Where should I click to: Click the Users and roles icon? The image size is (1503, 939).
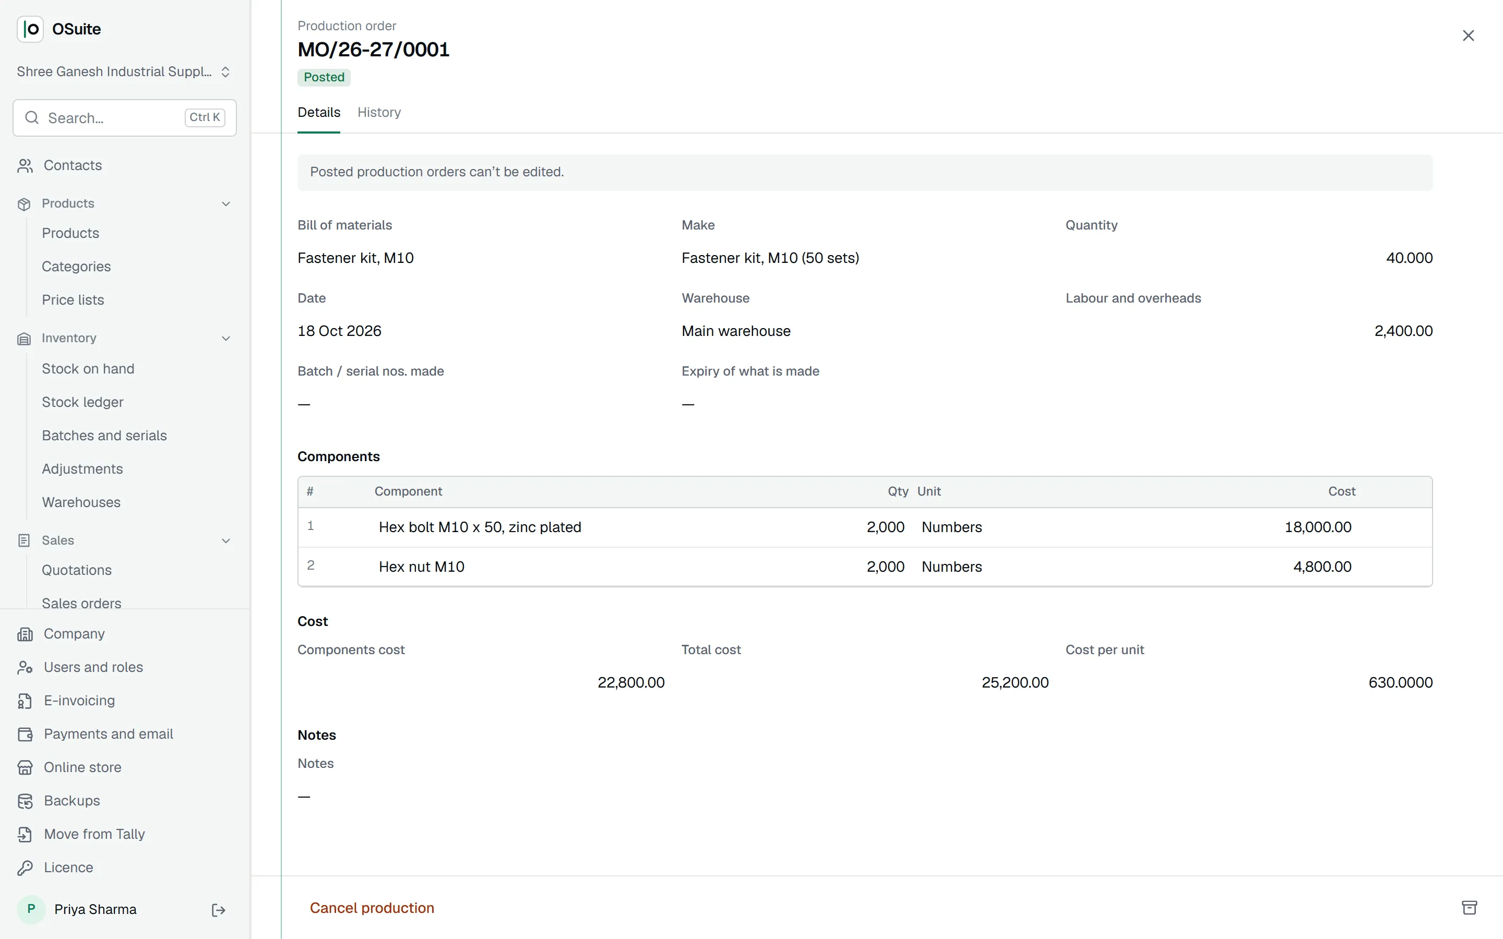point(25,668)
